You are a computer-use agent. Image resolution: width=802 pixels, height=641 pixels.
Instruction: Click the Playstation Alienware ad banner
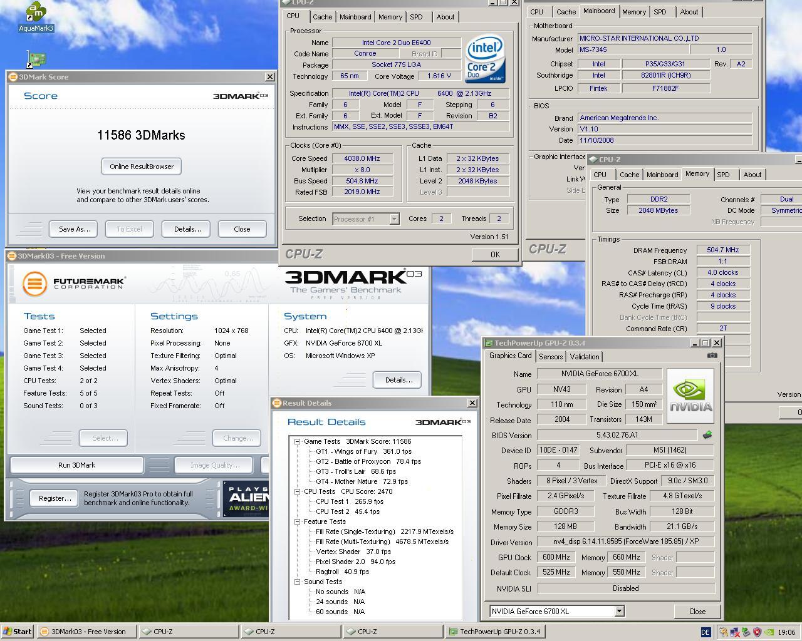[246, 498]
